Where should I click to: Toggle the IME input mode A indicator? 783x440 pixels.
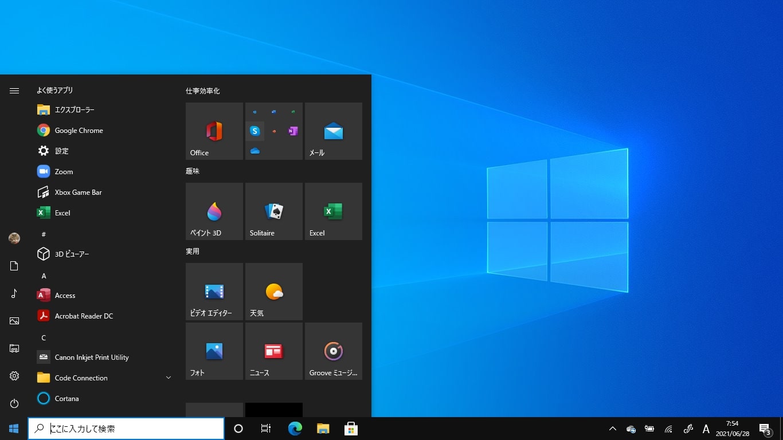pyautogui.click(x=706, y=429)
